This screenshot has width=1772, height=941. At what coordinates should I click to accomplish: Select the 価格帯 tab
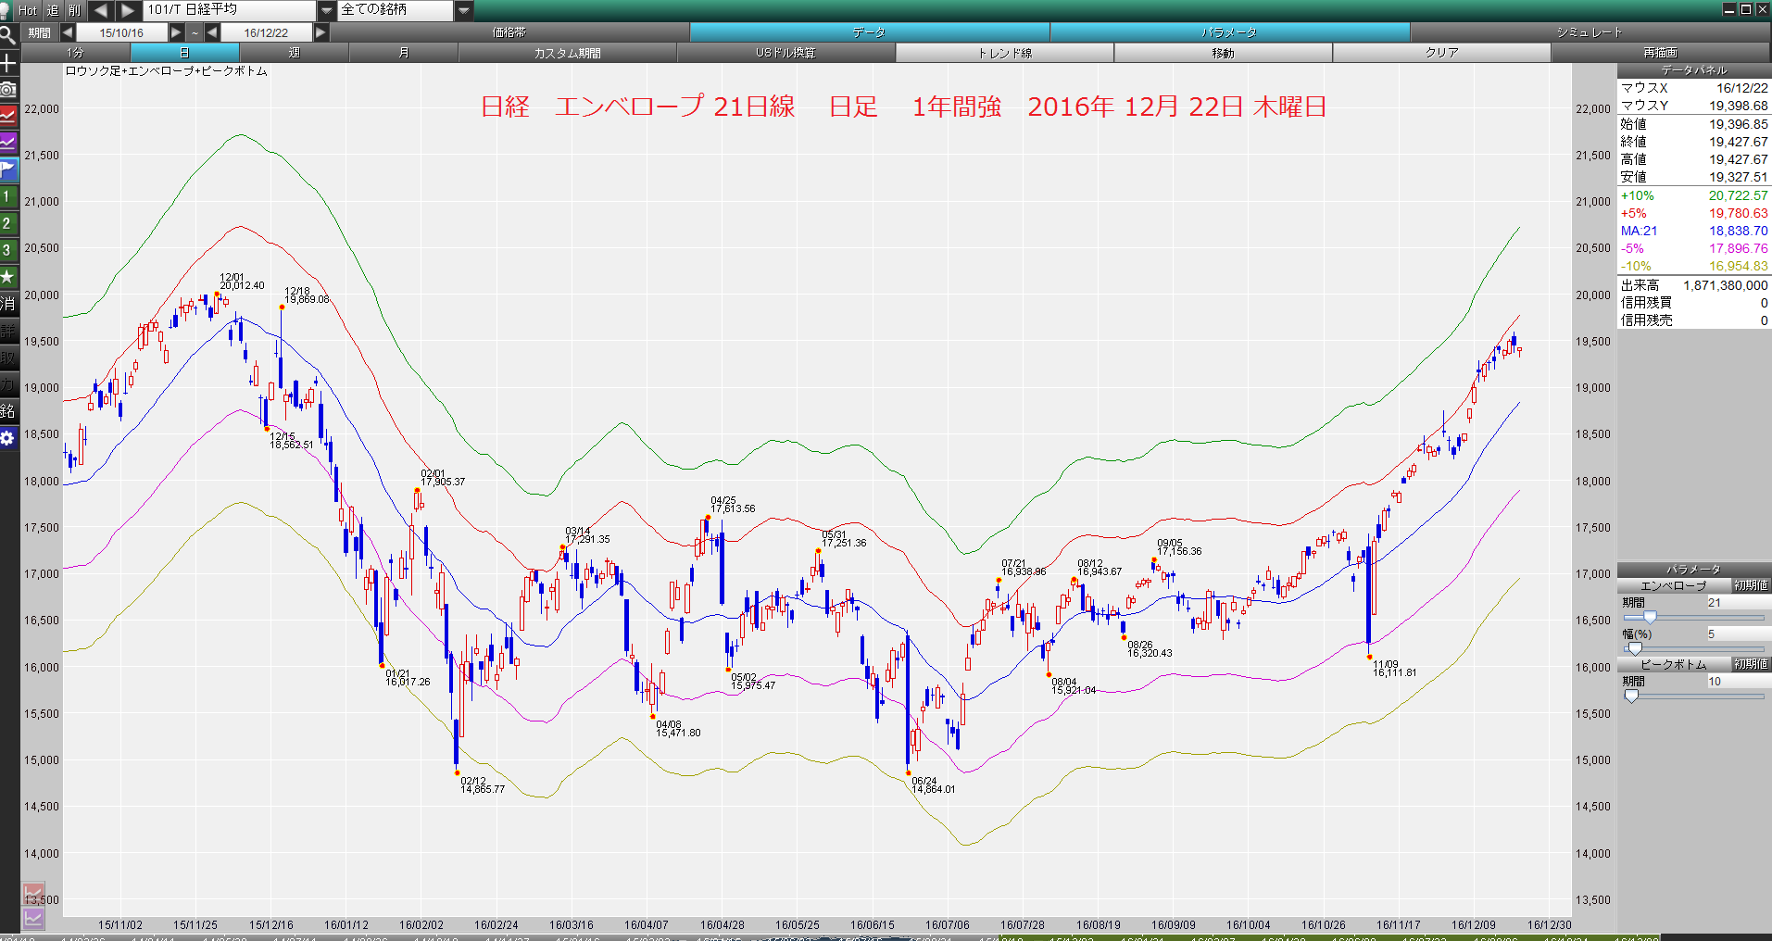pos(509,32)
